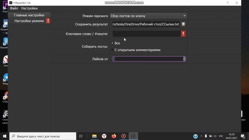Switch to Главные настройки tab

29,15
